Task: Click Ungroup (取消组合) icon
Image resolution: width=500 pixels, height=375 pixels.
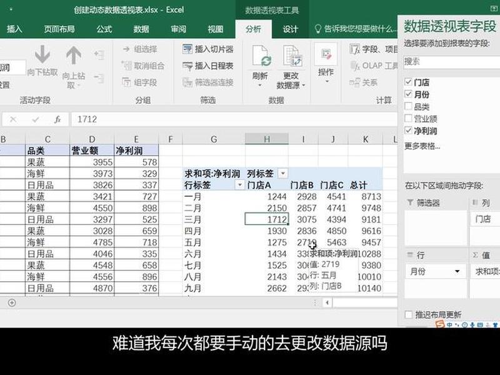Action: tap(127, 66)
